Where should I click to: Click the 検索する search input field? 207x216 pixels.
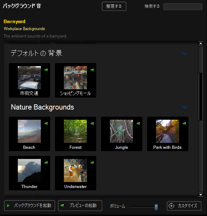(x=183, y=6)
